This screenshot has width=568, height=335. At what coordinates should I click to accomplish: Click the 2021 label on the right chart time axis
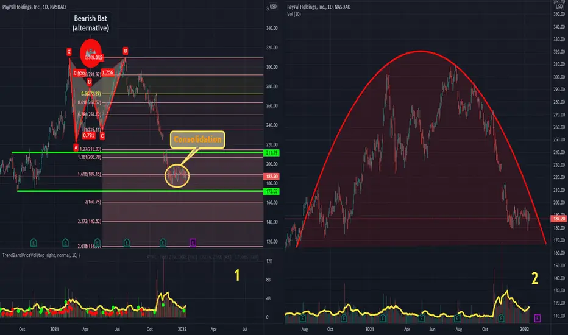369,329
